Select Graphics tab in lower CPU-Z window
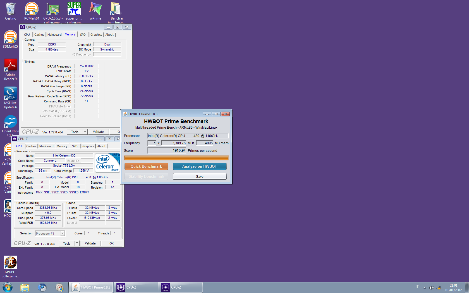Screen dimensions: 469x293 point(88,146)
